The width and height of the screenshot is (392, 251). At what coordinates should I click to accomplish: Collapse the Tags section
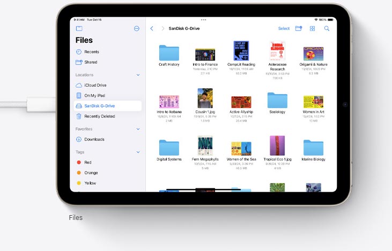click(x=138, y=152)
